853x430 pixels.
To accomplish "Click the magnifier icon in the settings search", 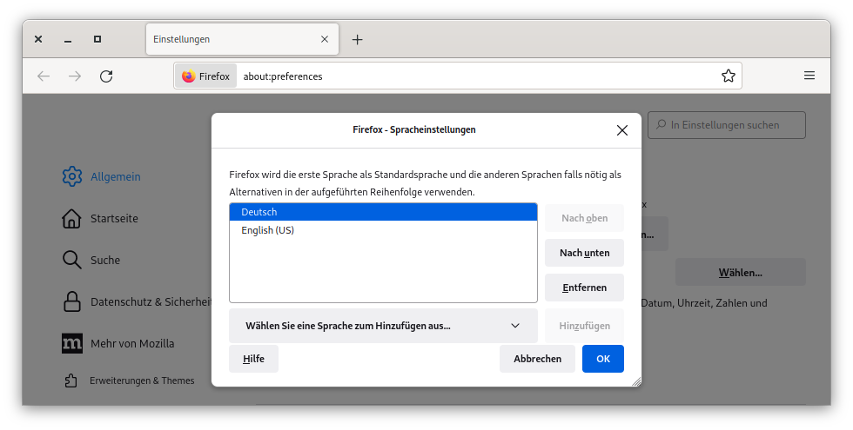I will pos(661,124).
